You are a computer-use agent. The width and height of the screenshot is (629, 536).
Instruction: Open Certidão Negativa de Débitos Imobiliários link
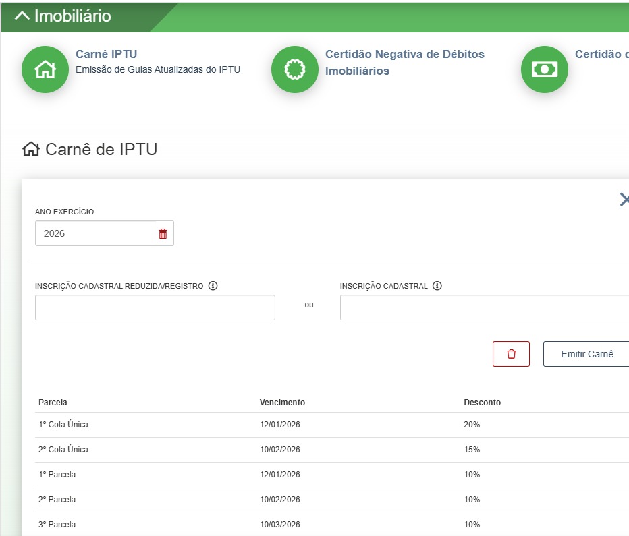click(404, 62)
